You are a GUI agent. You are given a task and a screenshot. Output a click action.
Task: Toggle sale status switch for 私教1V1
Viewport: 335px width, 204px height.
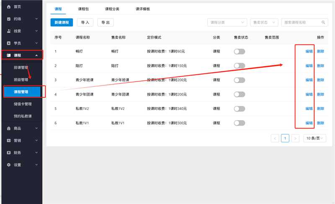[239, 123]
